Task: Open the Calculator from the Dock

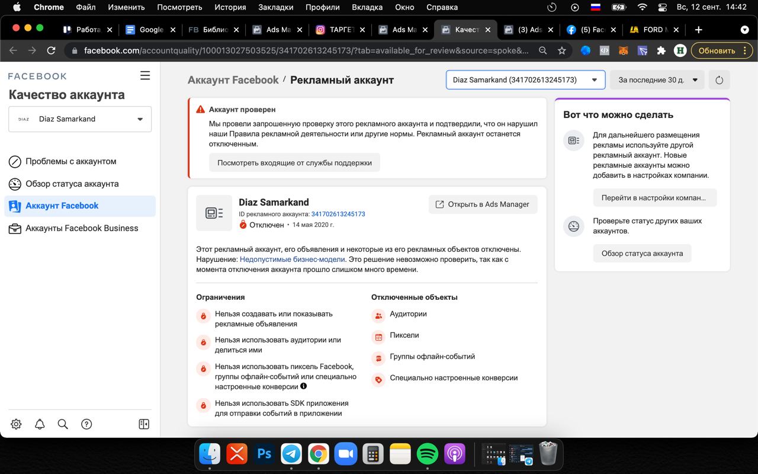Action: pos(373,454)
